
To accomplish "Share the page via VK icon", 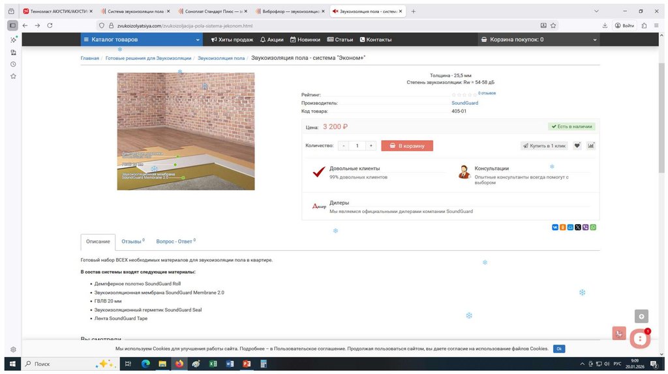I will [555, 227].
